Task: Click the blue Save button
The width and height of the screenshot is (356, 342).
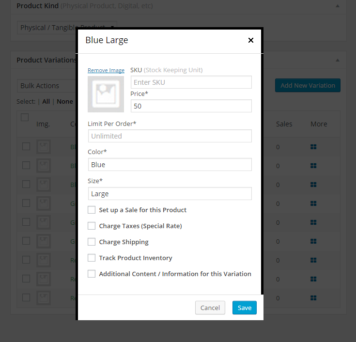Action: (x=245, y=308)
